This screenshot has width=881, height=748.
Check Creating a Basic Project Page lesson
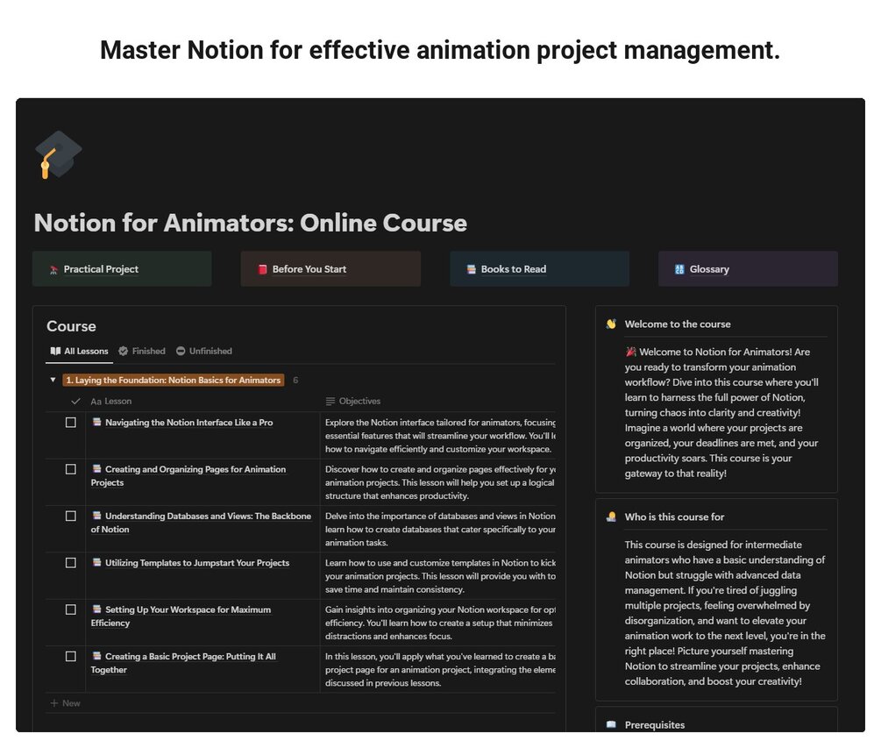(x=71, y=657)
